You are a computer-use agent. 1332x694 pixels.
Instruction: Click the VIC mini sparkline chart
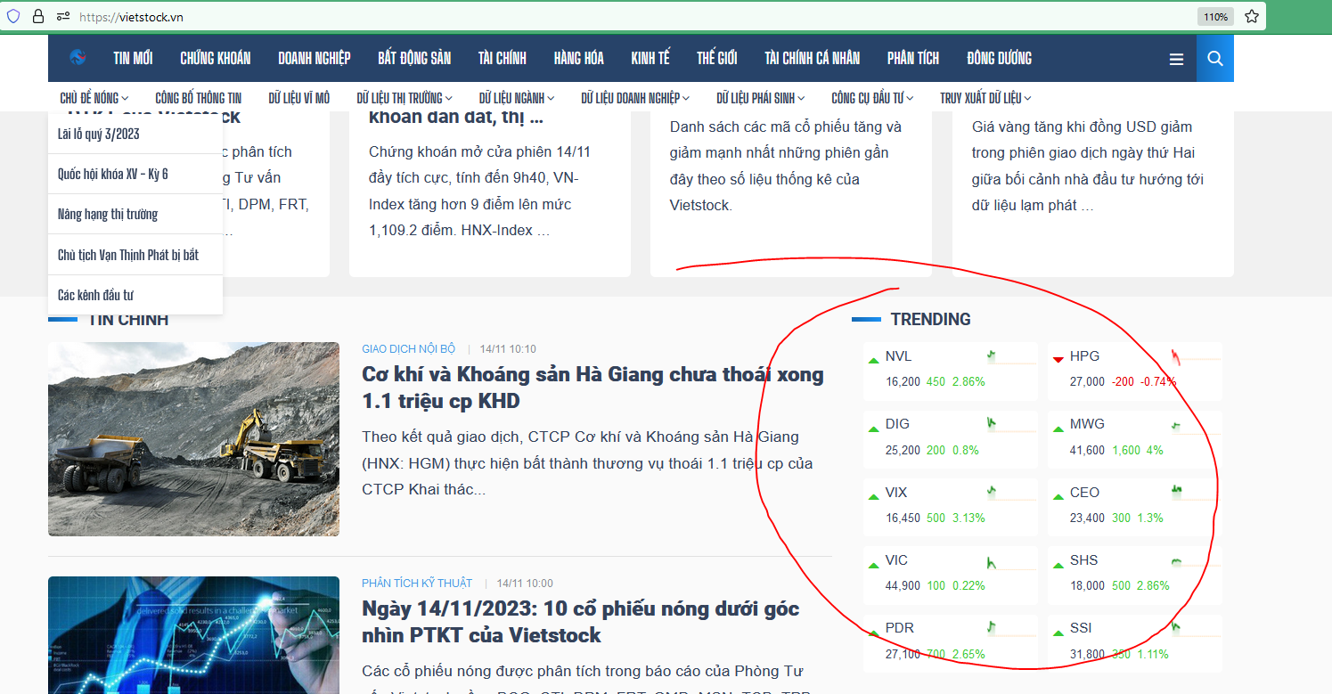1011,563
